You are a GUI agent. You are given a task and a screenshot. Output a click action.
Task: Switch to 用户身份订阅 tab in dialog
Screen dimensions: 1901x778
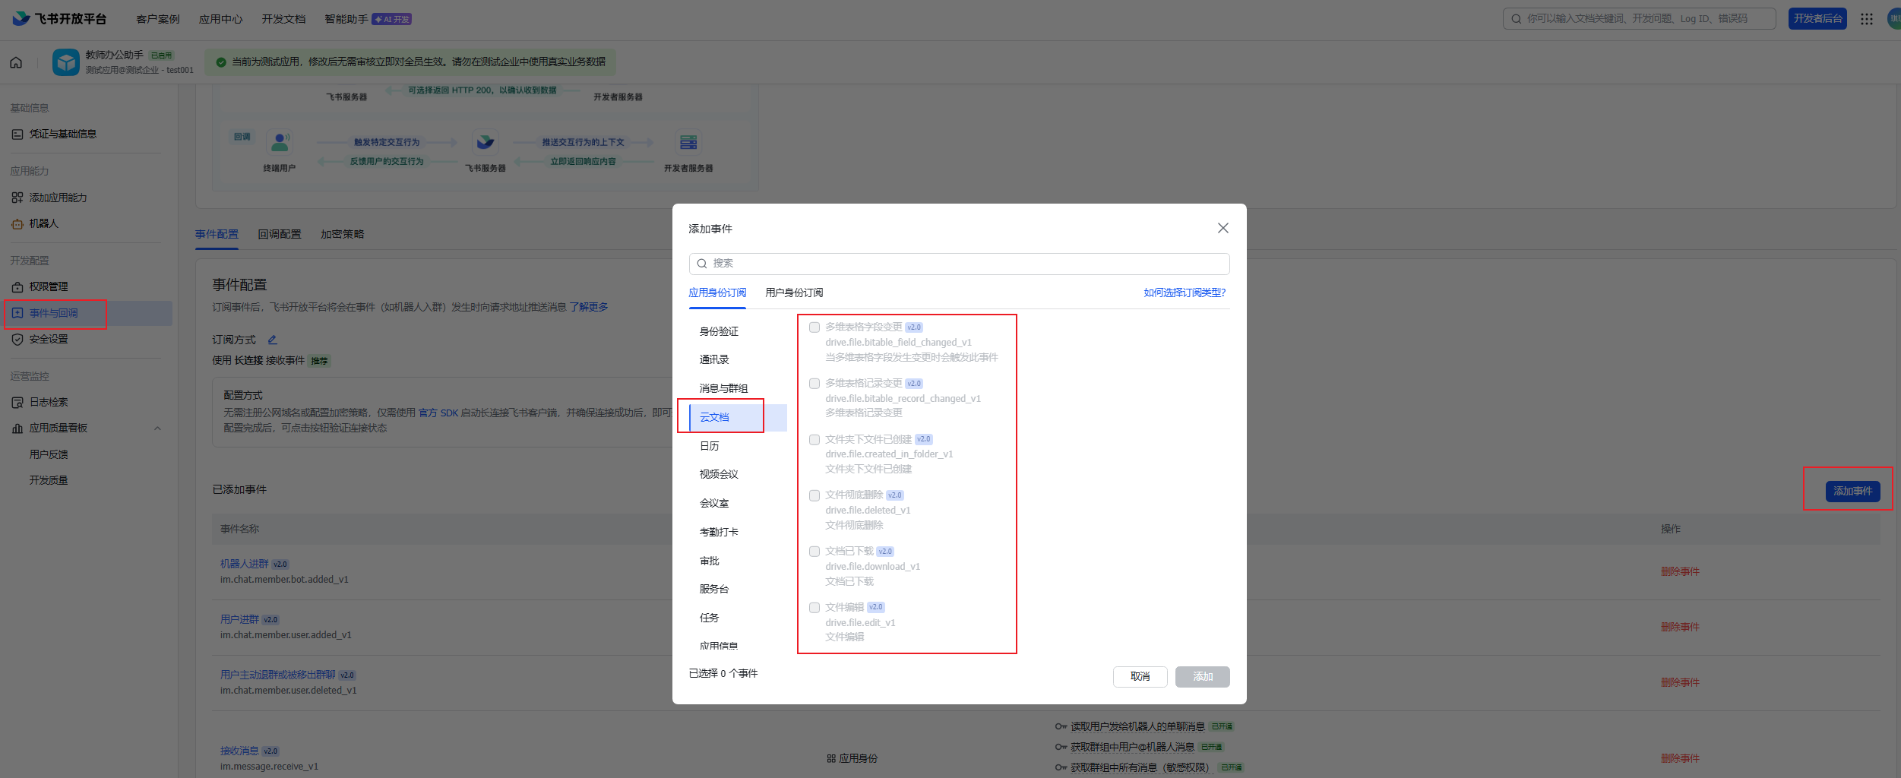[x=794, y=293]
